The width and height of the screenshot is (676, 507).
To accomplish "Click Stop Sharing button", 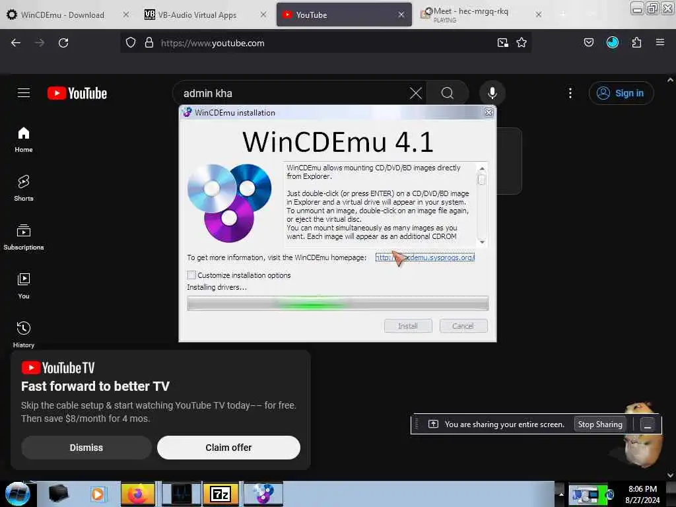I will [600, 424].
